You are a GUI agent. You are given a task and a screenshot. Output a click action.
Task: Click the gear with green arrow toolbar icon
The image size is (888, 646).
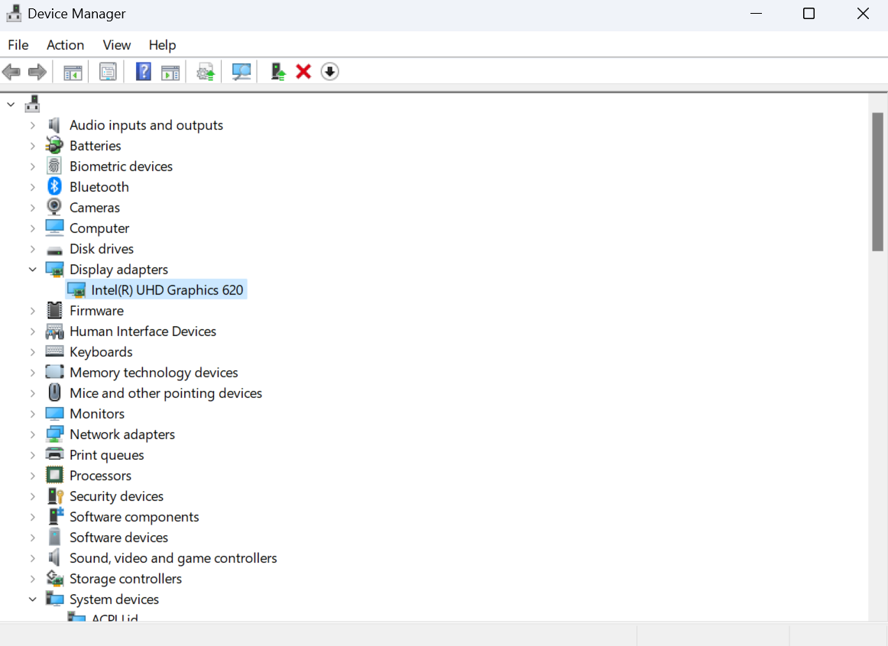point(205,73)
